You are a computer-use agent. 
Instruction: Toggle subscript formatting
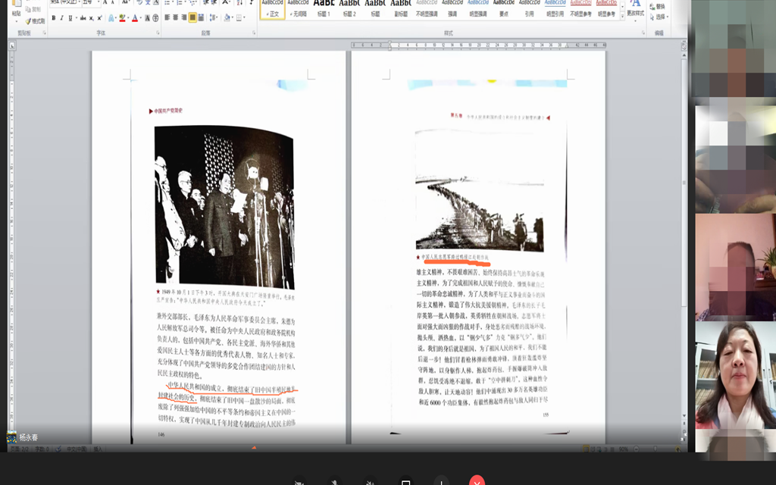[91, 17]
